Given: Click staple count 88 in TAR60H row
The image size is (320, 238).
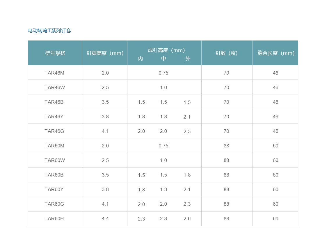Looking at the screenshot, I should point(226,218).
